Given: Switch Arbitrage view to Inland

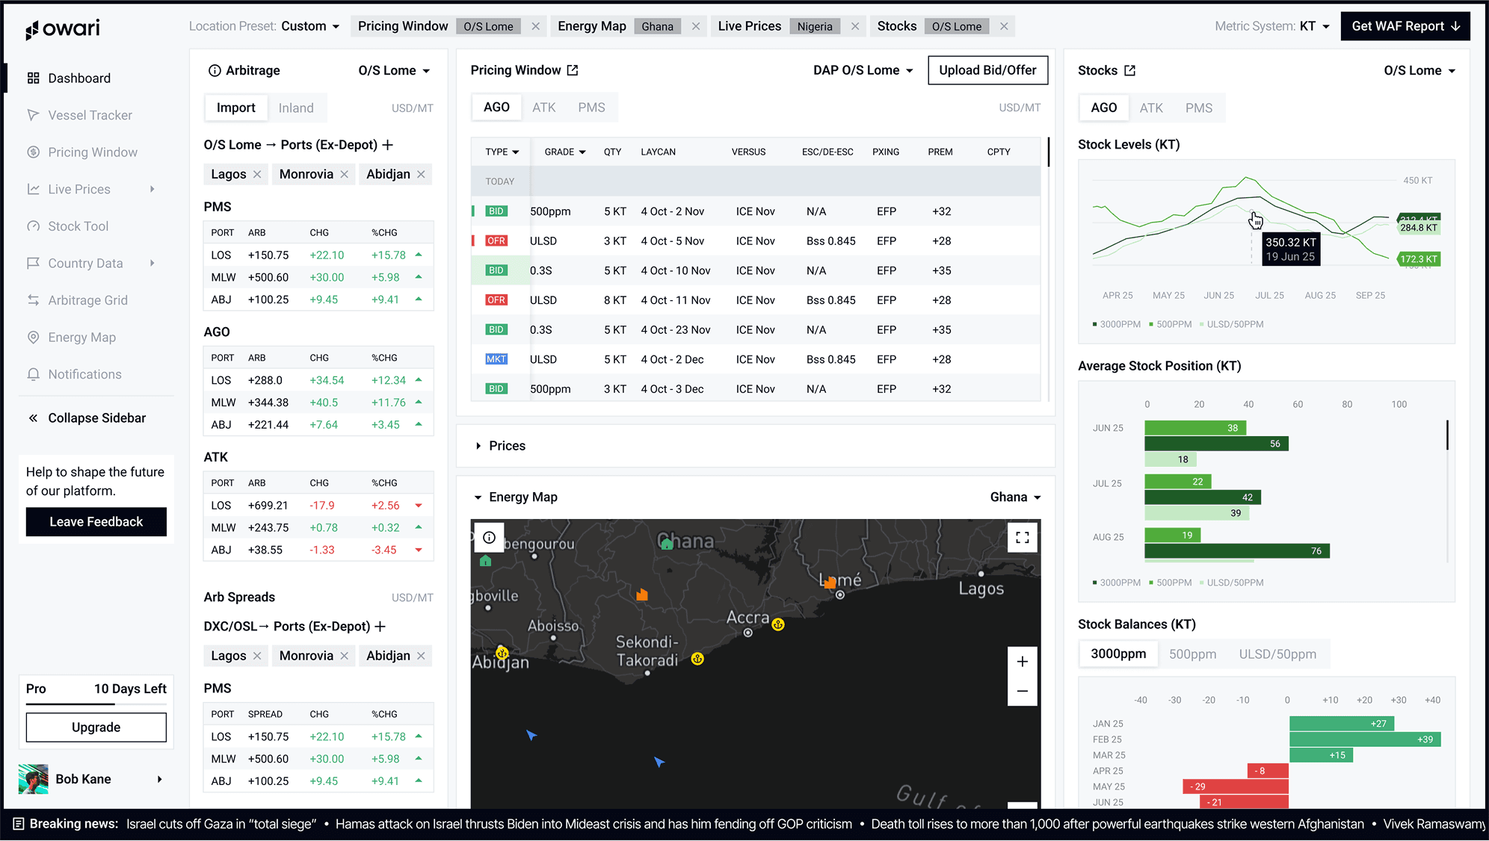Looking at the screenshot, I should (x=296, y=108).
